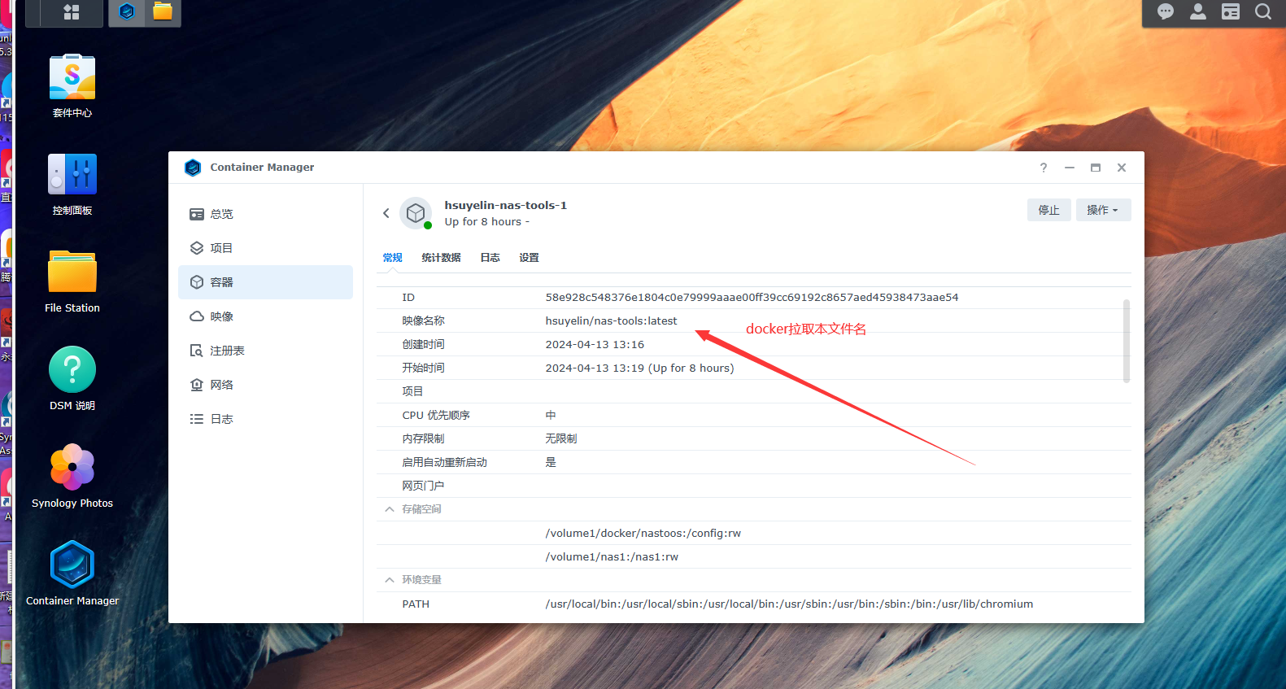Switch to the 设置 settings tab
This screenshot has height=689, width=1286.
[x=530, y=258]
